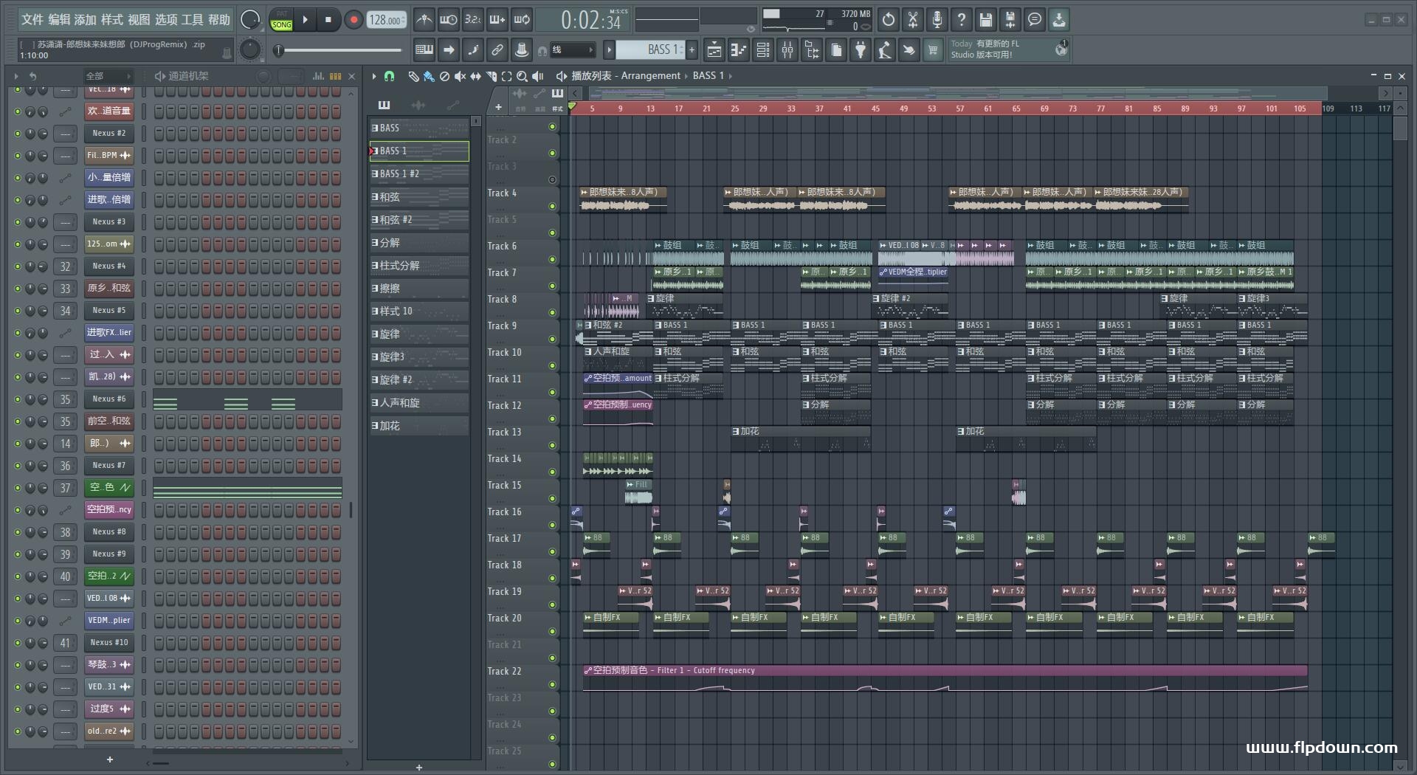The height and width of the screenshot is (775, 1417).
Task: Open the 编辑 menu
Action: [59, 20]
